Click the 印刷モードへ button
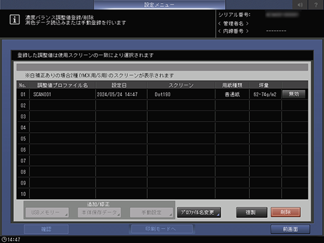This screenshot has height=243, width=324. pos(162,229)
